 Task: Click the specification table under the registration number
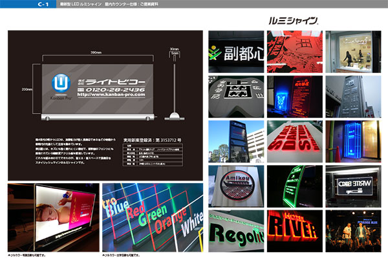[x=153, y=155]
